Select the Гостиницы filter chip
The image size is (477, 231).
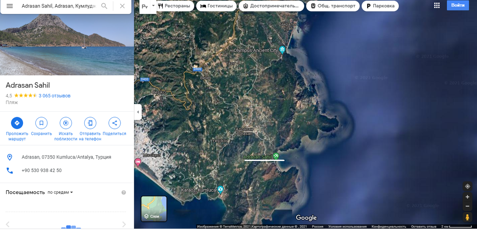[217, 6]
